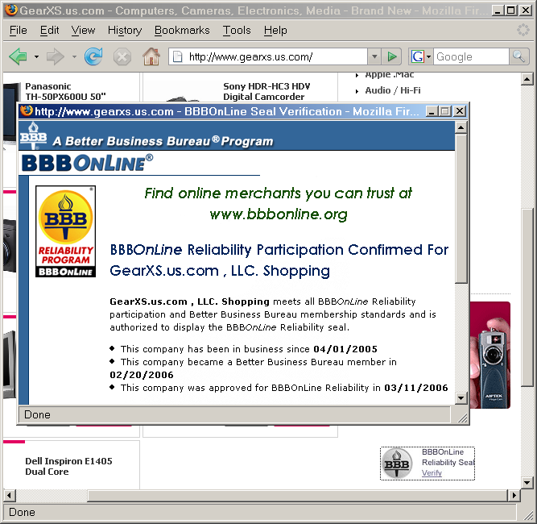Screen dimensions: 537x524
Task: Click the 04/01/2005 business date
Action: coord(345,349)
